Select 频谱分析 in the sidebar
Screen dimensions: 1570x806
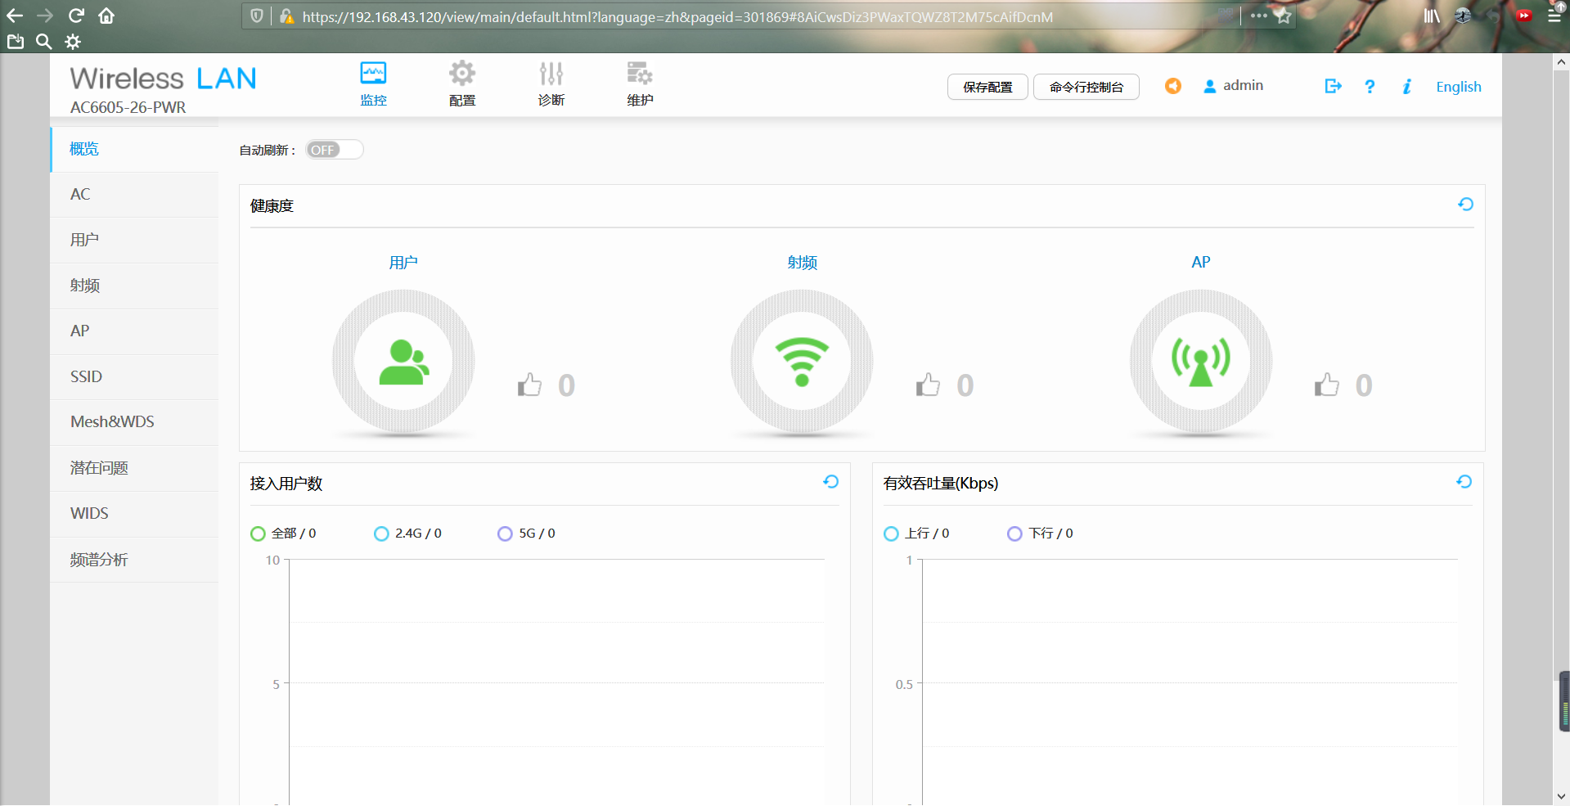click(x=134, y=560)
